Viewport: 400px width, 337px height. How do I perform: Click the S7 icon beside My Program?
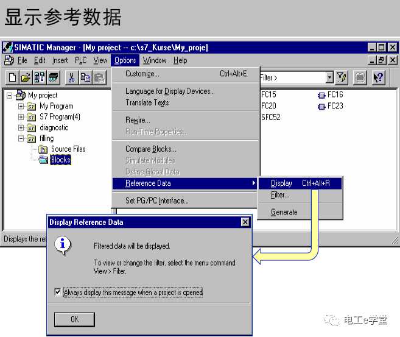click(32, 106)
